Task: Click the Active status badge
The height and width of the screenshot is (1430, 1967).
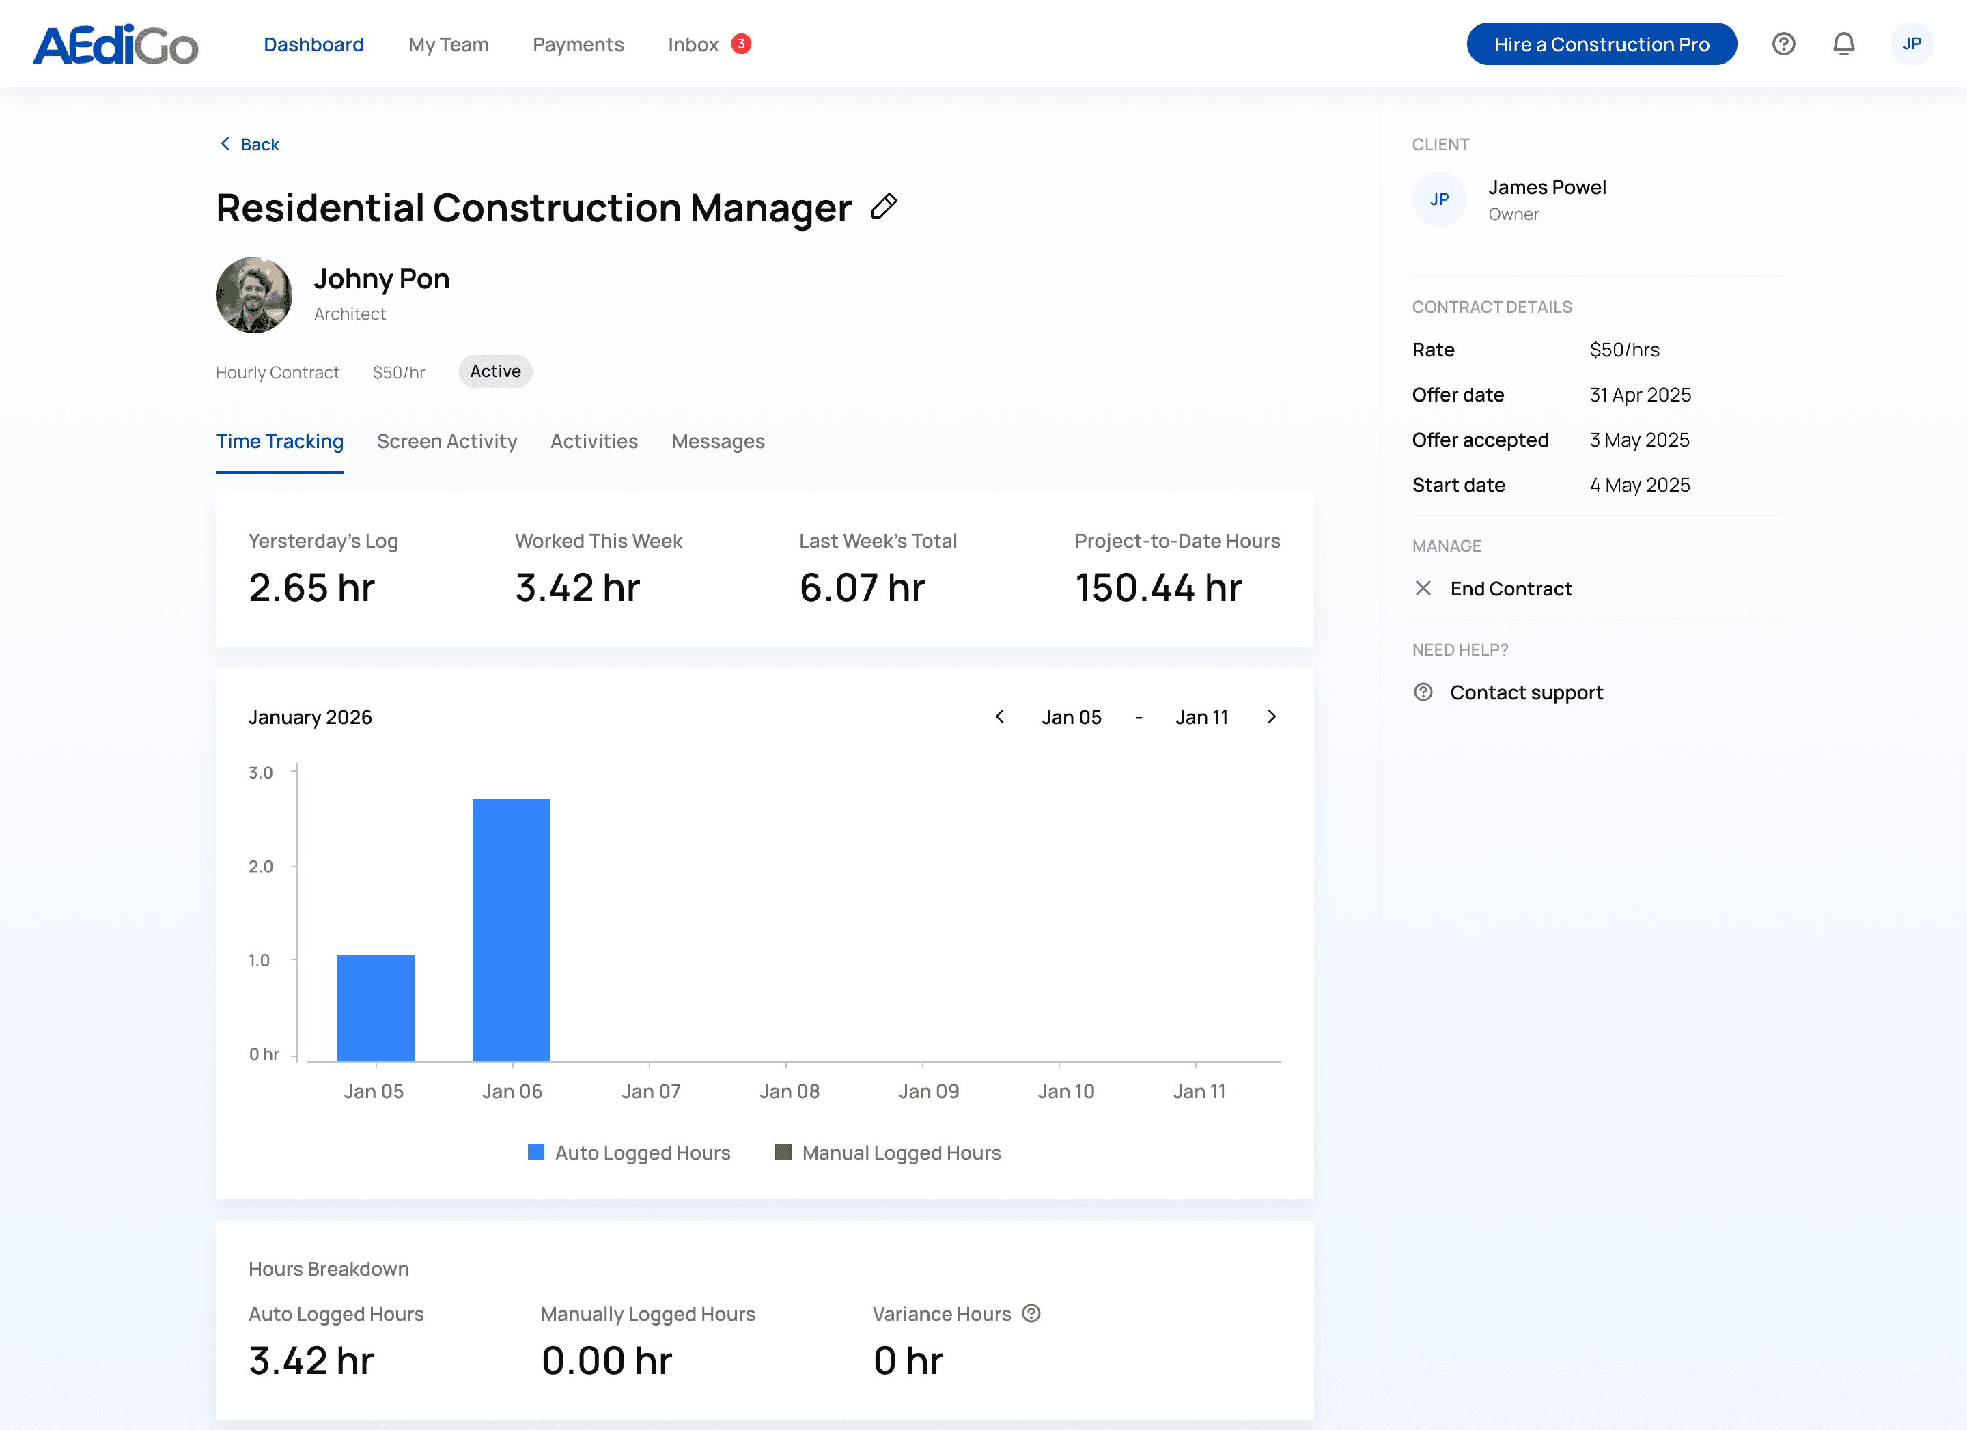Action: pos(495,371)
